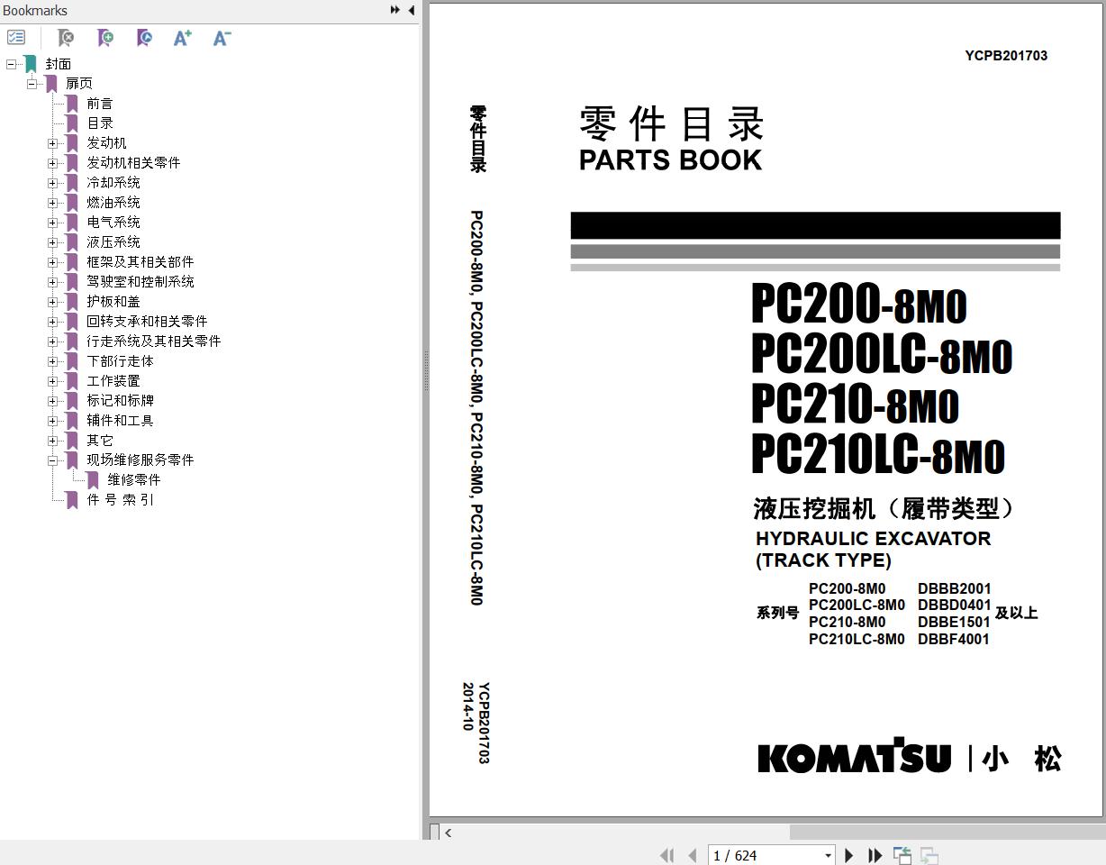Click the Bookmarks panel title
The height and width of the screenshot is (865, 1106).
coord(35,10)
